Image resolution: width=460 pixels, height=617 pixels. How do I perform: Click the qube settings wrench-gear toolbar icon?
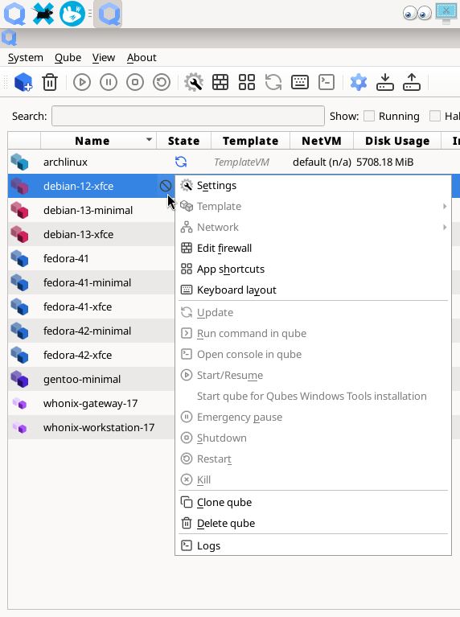pyautogui.click(x=194, y=82)
